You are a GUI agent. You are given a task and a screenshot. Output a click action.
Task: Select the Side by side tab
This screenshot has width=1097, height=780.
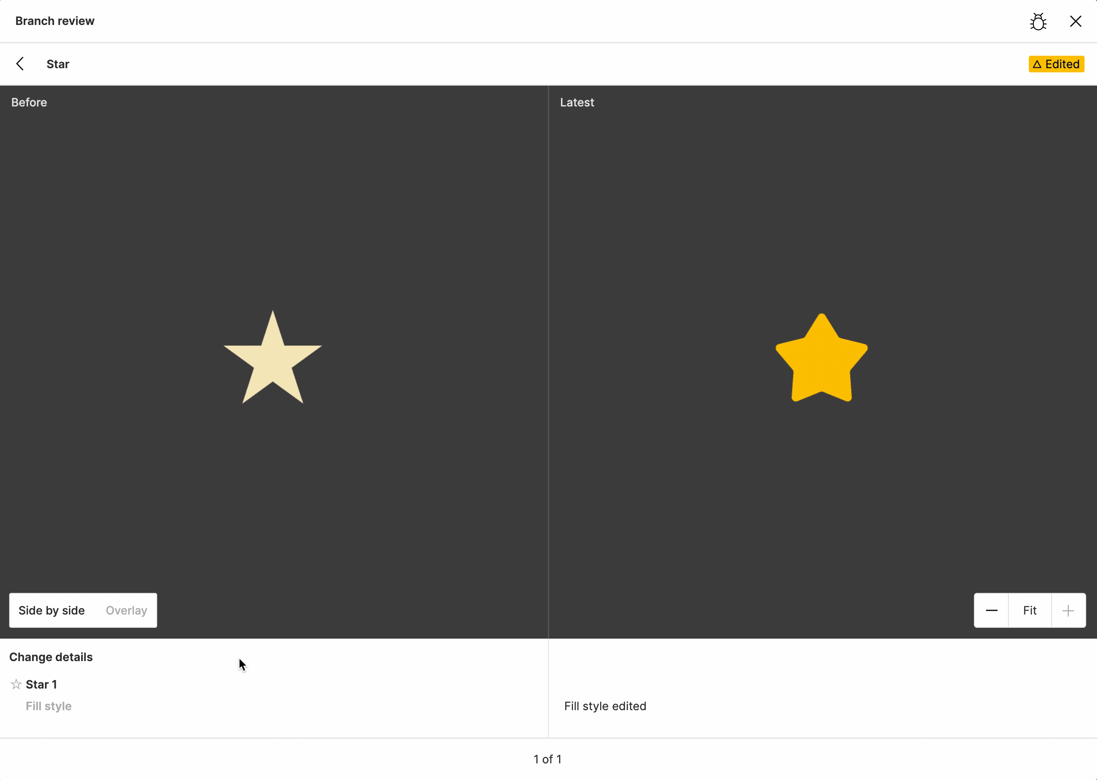[x=52, y=610]
